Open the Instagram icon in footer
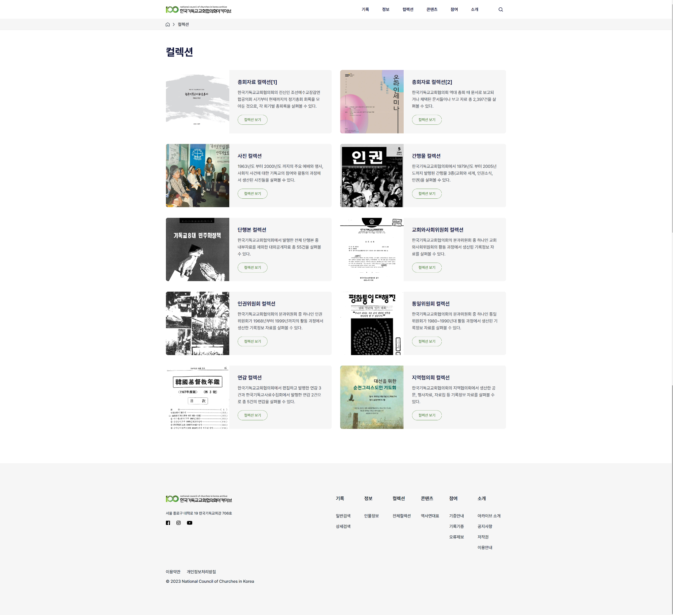Image resolution: width=673 pixels, height=615 pixels. [x=178, y=523]
